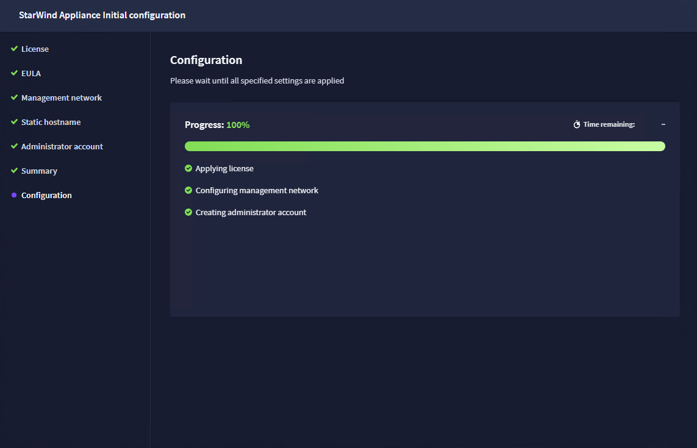Screen dimensions: 697x448
Task: Click the checkmark beside Administrator account step
Action: [x=14, y=146]
